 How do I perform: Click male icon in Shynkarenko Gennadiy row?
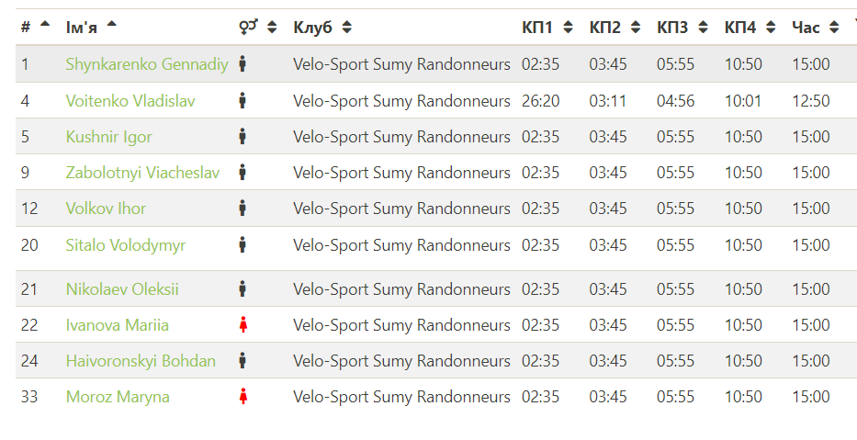242,64
